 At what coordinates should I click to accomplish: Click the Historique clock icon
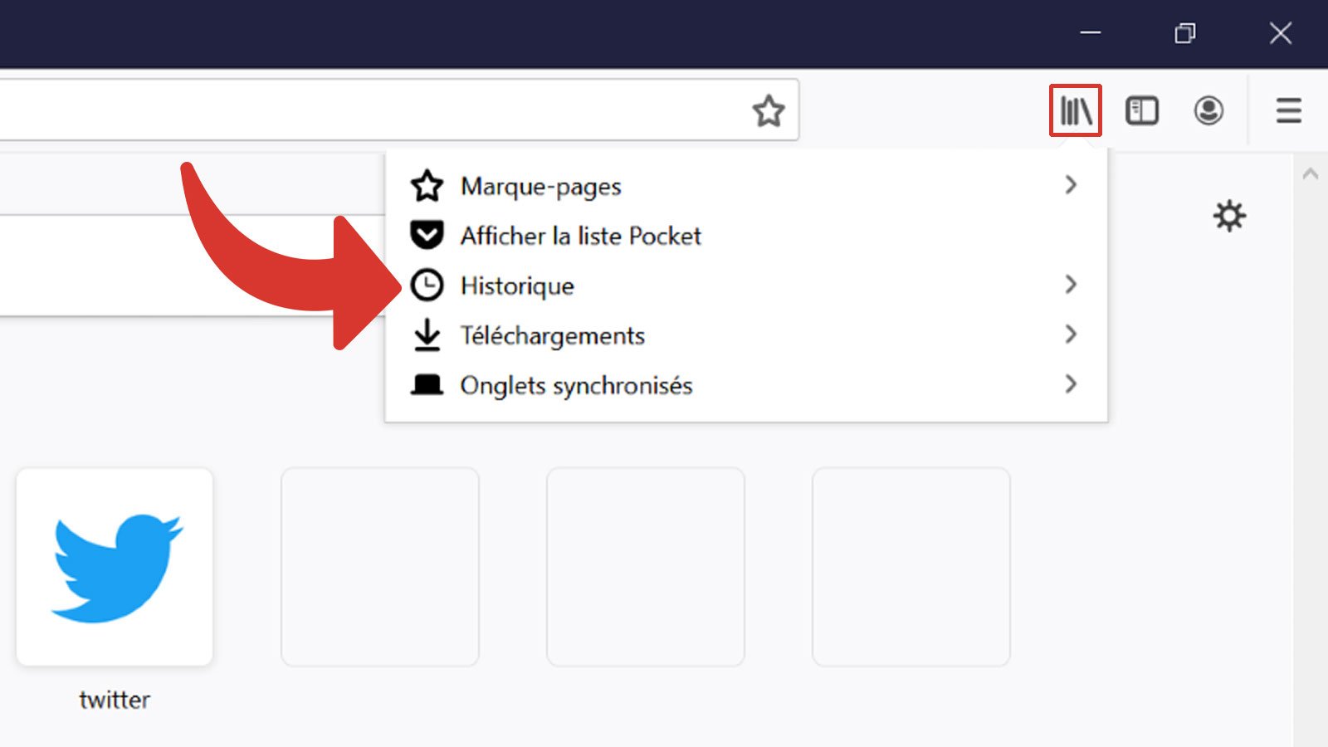427,285
